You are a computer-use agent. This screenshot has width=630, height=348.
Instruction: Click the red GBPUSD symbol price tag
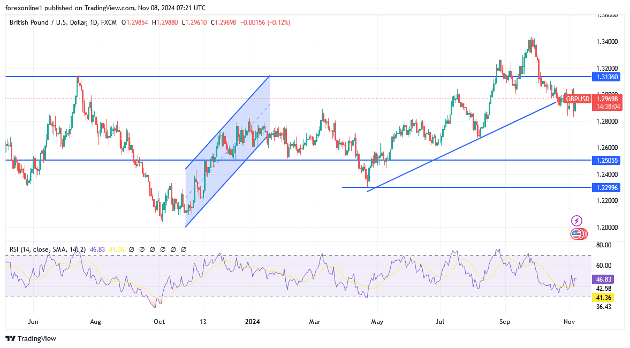click(x=578, y=99)
